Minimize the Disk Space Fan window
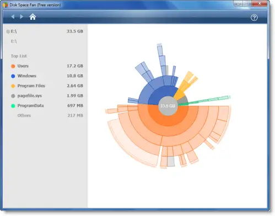 (238, 3)
